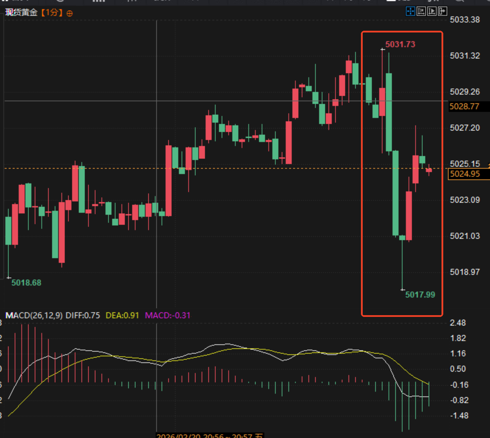Click the jump-to-start chart icon
The height and width of the screenshot is (438, 490).
[421, 12]
